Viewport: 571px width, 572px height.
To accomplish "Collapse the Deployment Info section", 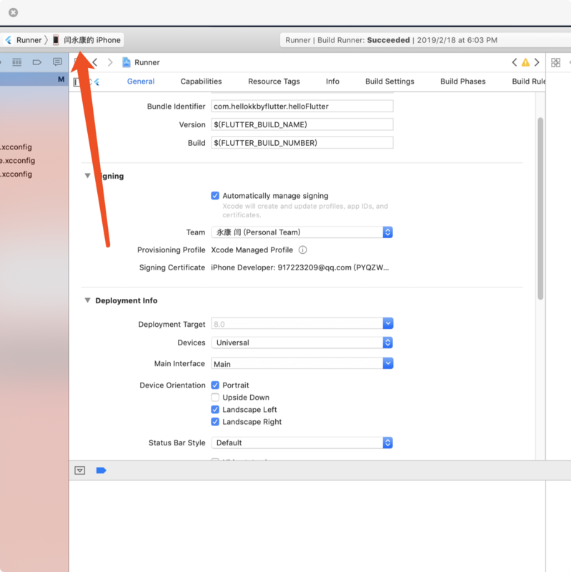I will [87, 300].
